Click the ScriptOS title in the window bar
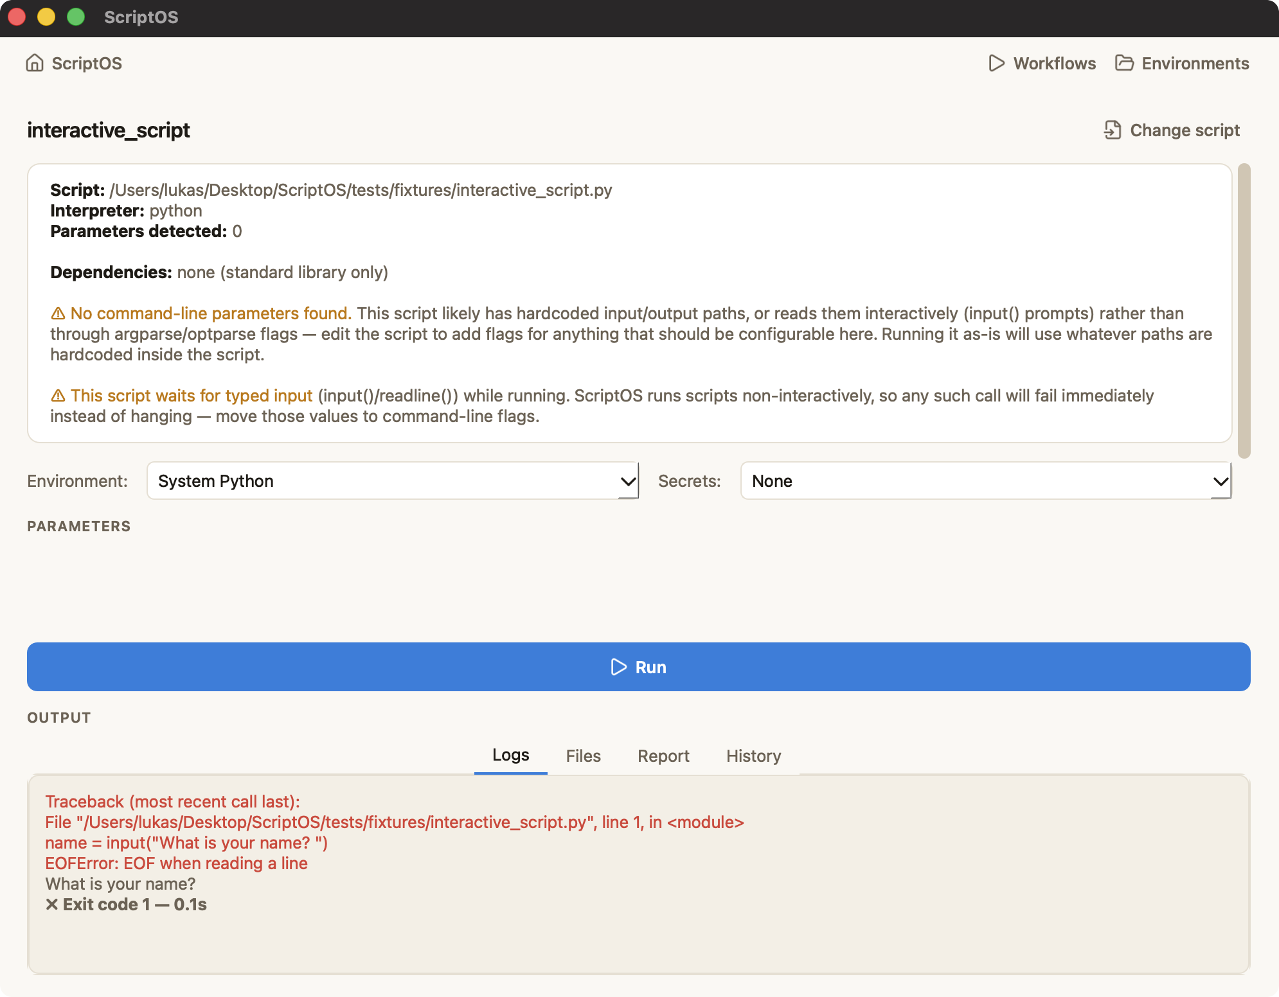 [141, 17]
